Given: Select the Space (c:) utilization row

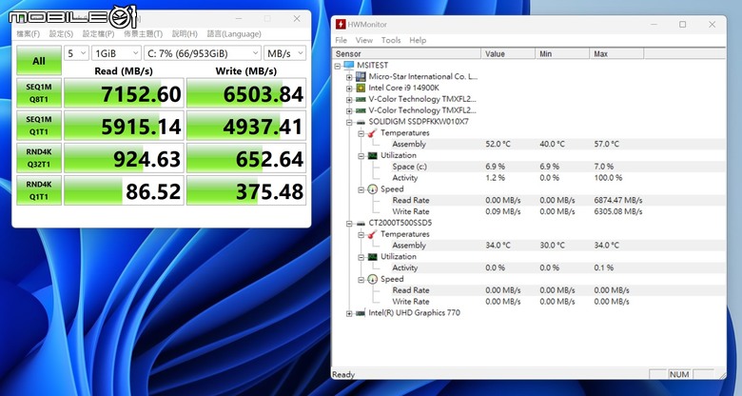Looking at the screenshot, I should [529, 167].
